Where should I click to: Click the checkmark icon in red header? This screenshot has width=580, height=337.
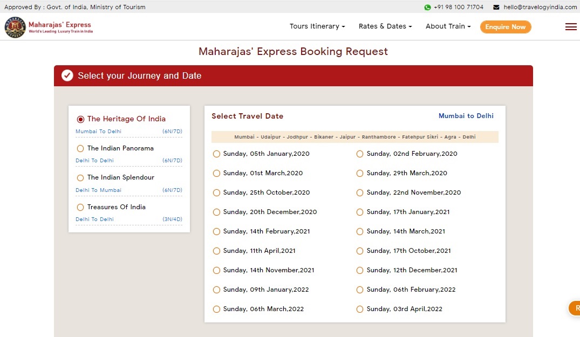(x=67, y=75)
